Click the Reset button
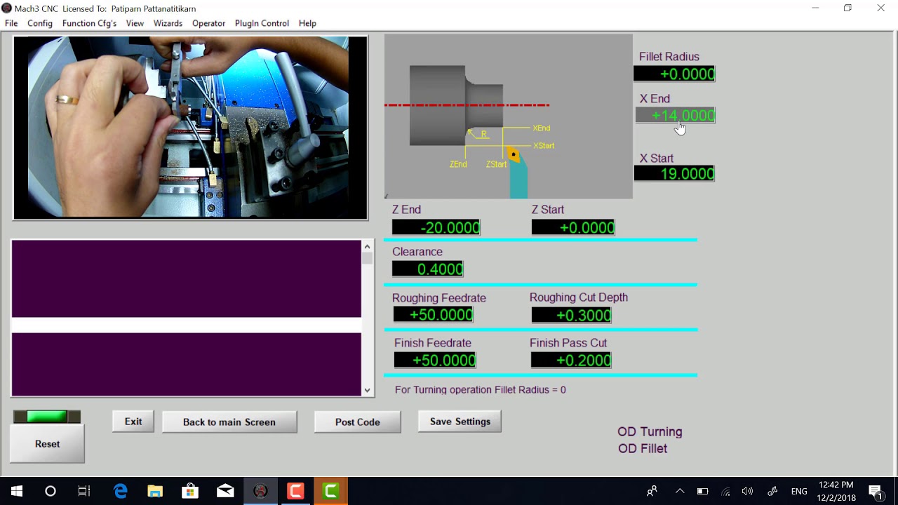Screen dimensions: 898x505 click(47, 444)
